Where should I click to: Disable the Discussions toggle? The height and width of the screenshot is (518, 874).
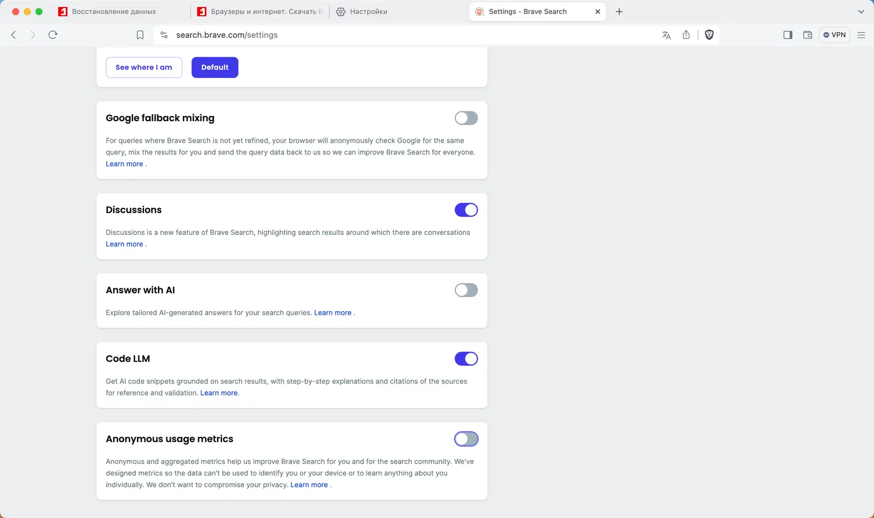[x=466, y=210]
